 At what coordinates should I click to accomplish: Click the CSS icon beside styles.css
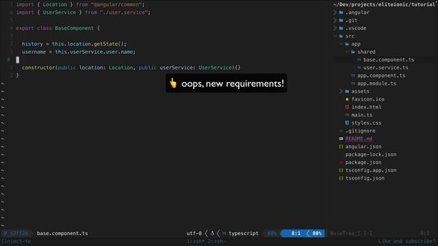[347, 123]
